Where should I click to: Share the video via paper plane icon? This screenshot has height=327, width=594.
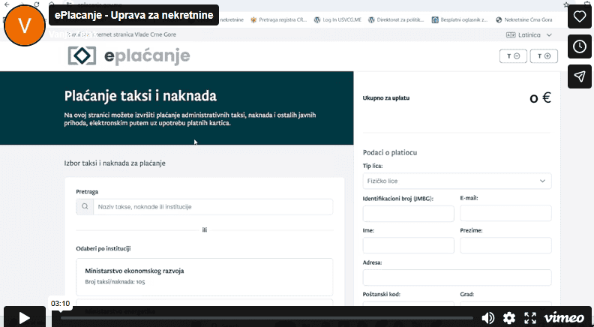(x=580, y=76)
